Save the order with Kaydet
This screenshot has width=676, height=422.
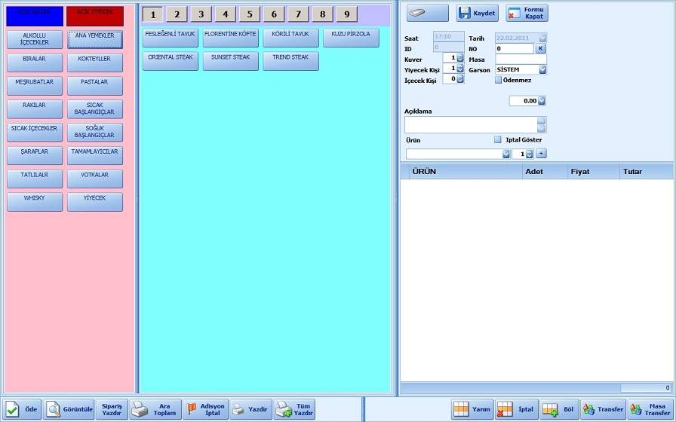(x=477, y=13)
